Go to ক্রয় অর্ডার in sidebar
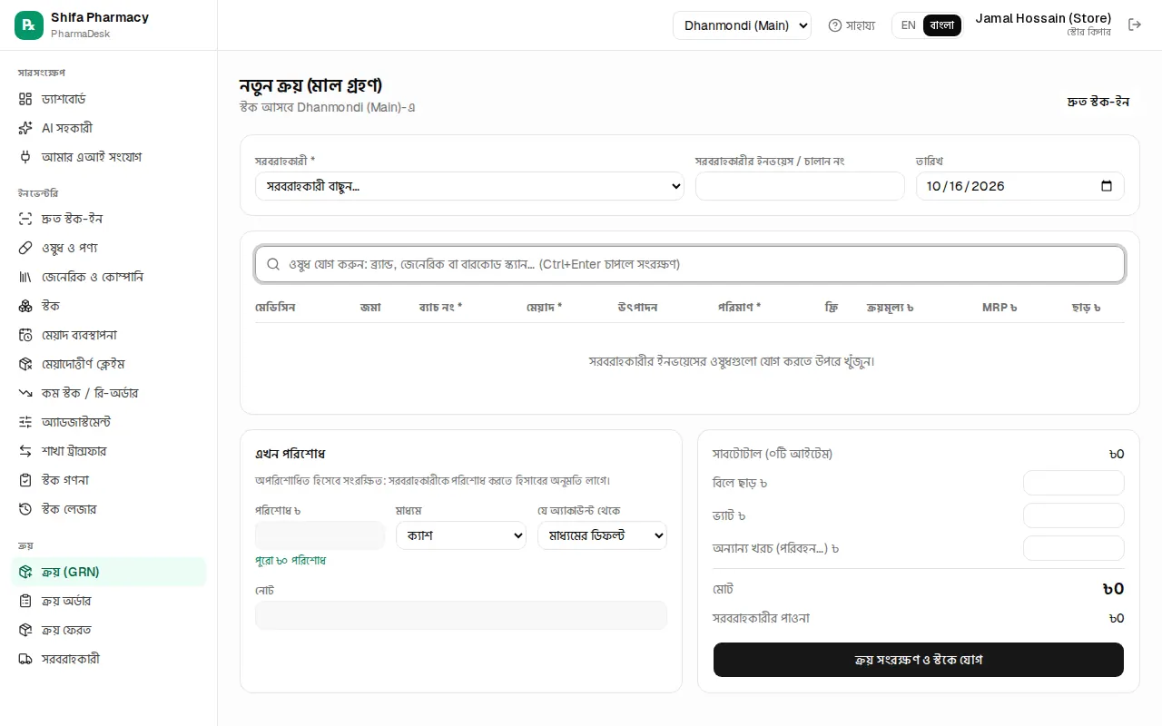This screenshot has width=1162, height=726. [108, 601]
